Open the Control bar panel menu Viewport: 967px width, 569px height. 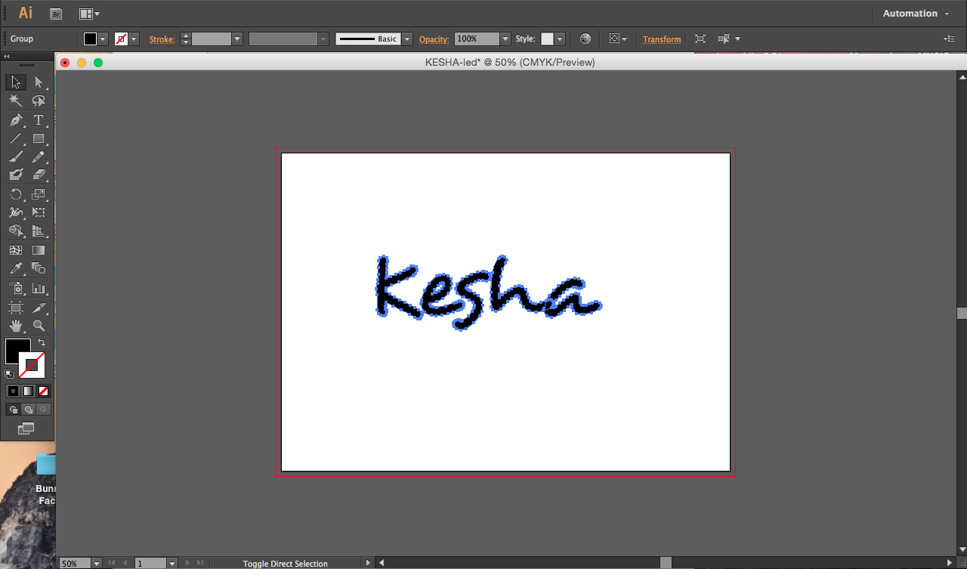pyautogui.click(x=949, y=39)
